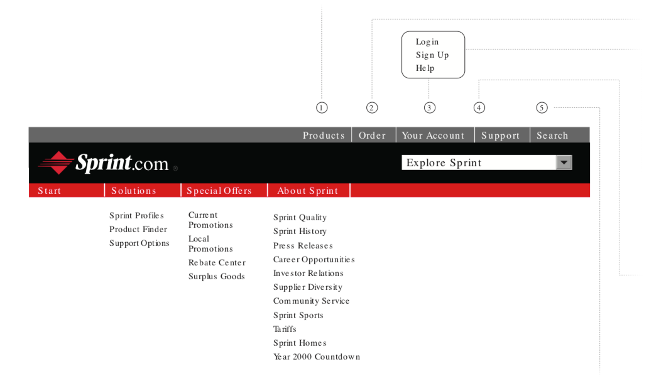
Task: Click the Explore Sprint combo box field
Action: point(478,163)
